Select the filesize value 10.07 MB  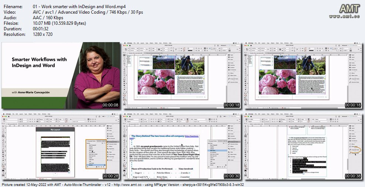coord(59,23)
